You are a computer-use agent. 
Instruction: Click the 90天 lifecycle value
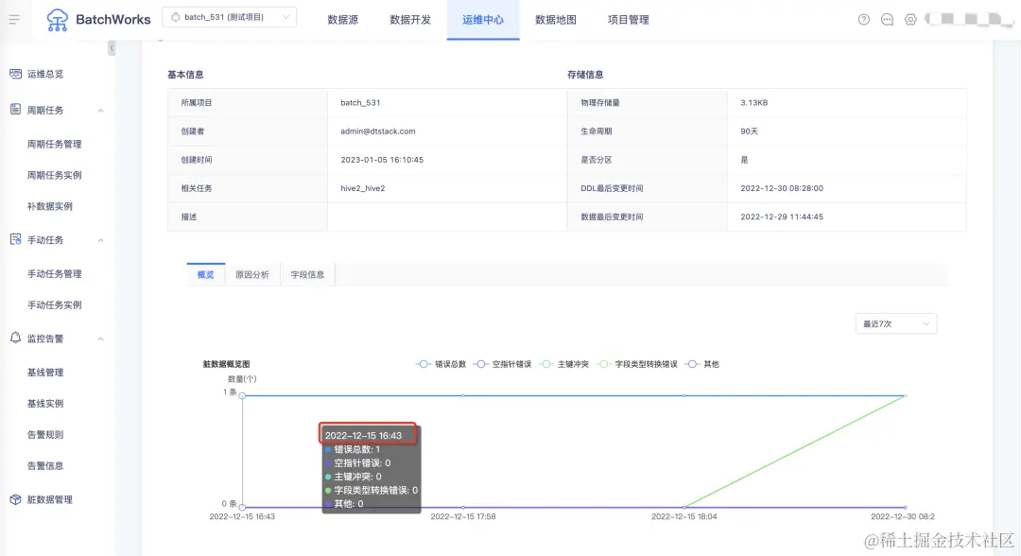[749, 130]
